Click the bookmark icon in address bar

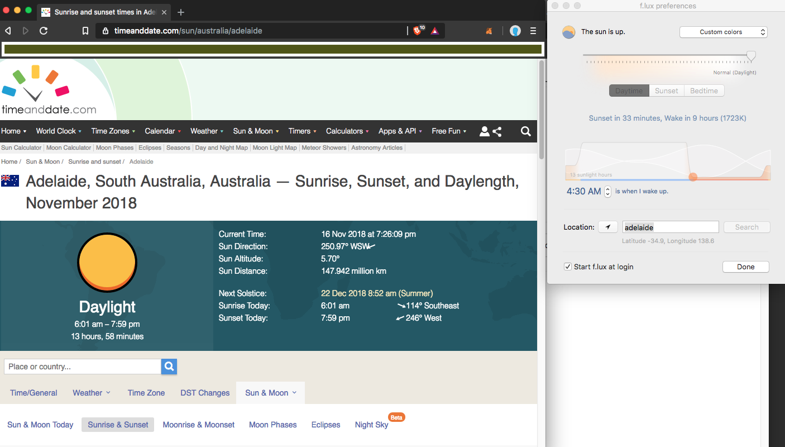[85, 31]
